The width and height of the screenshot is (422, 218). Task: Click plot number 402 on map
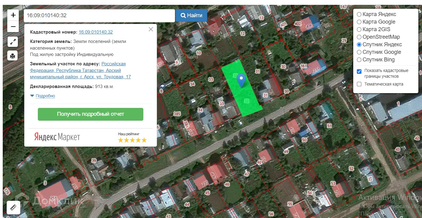click(x=297, y=24)
